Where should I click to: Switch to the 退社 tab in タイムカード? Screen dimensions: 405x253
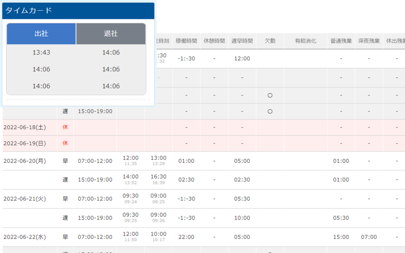point(111,34)
